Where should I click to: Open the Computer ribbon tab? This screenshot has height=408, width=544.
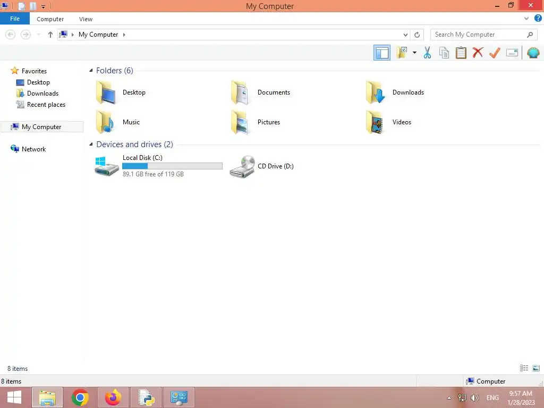tap(50, 19)
